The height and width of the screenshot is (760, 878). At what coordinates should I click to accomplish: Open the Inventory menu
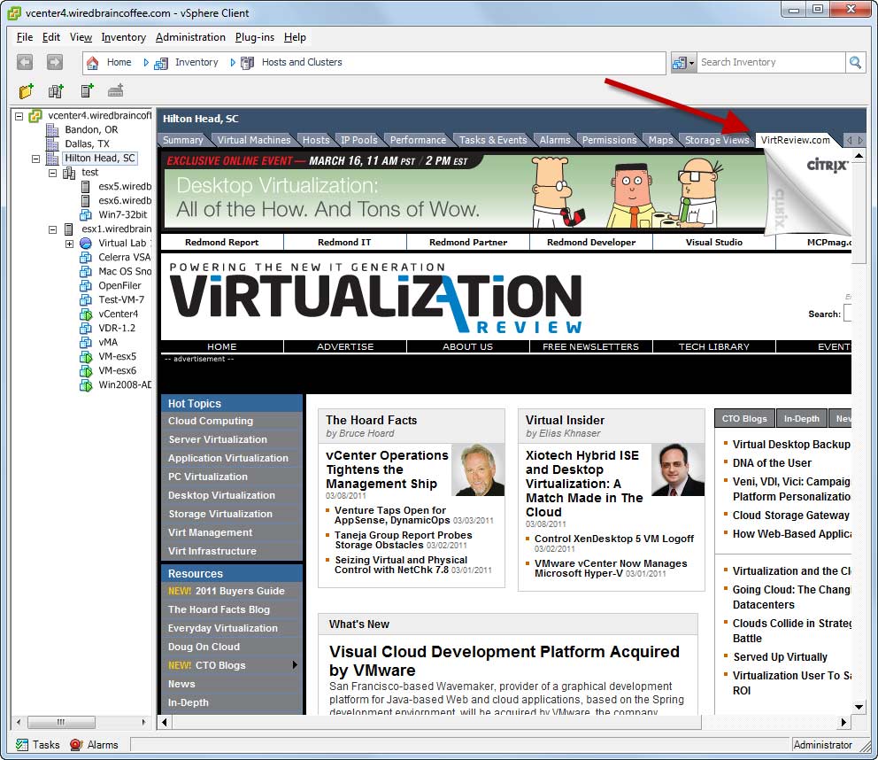[x=123, y=37]
